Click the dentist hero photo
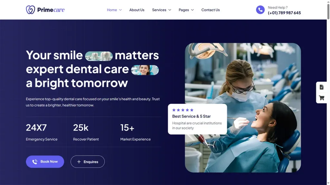This screenshot has height=185, width=330. (243, 108)
